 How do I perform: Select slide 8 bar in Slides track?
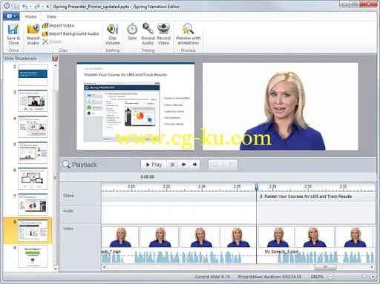tap(316, 197)
